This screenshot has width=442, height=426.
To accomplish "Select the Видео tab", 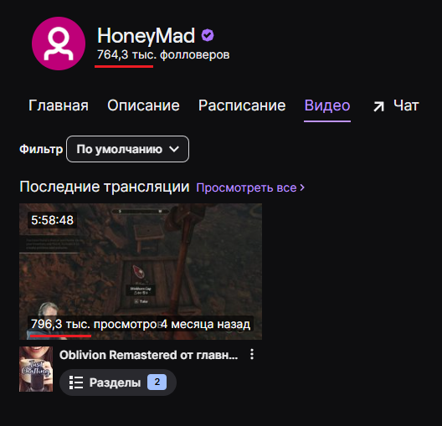I will point(327,105).
